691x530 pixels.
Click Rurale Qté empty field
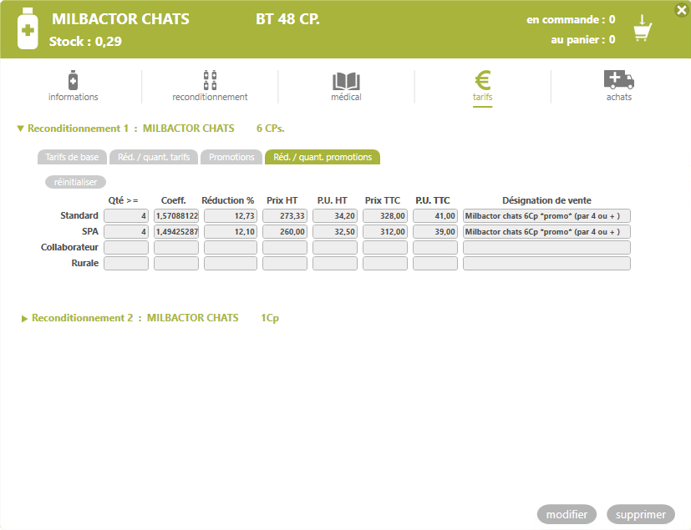click(126, 263)
